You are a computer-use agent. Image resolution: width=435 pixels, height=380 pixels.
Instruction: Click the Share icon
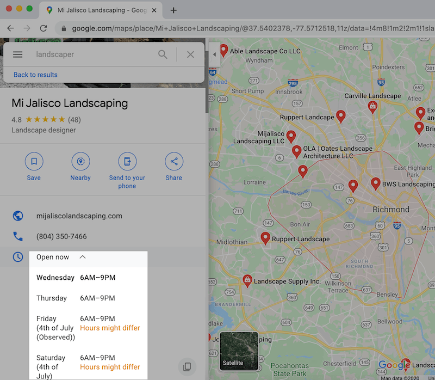pos(173,161)
